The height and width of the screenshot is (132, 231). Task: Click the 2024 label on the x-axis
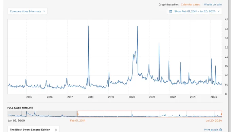[214, 97]
